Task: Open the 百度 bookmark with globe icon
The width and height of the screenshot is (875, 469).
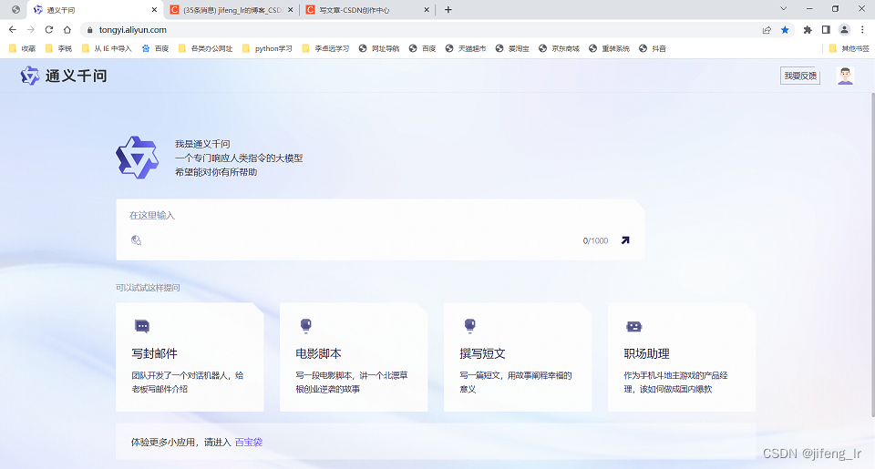Action: tap(422, 48)
